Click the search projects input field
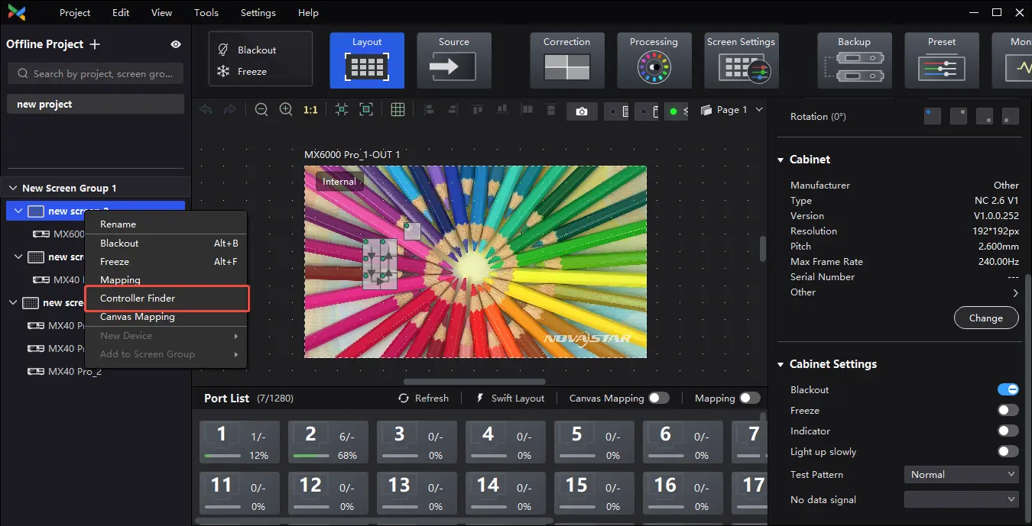Viewport: 1032px width, 526px height. [96, 73]
